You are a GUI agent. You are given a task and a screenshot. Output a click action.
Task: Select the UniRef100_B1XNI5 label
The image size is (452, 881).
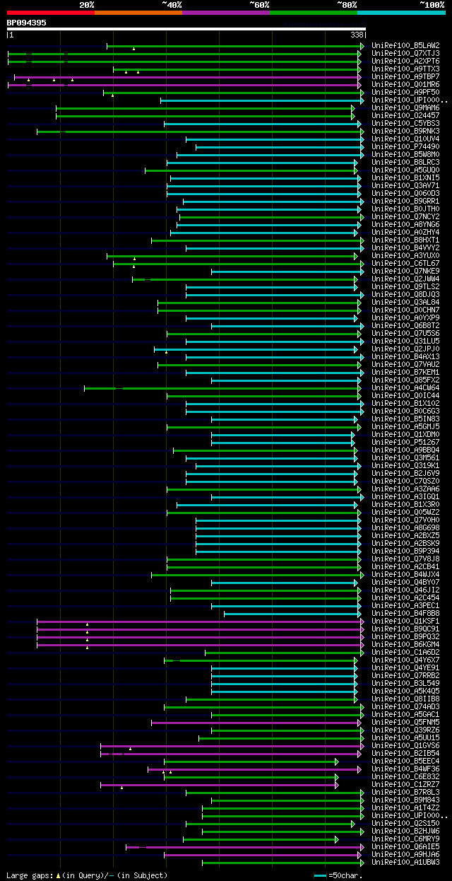coord(405,178)
